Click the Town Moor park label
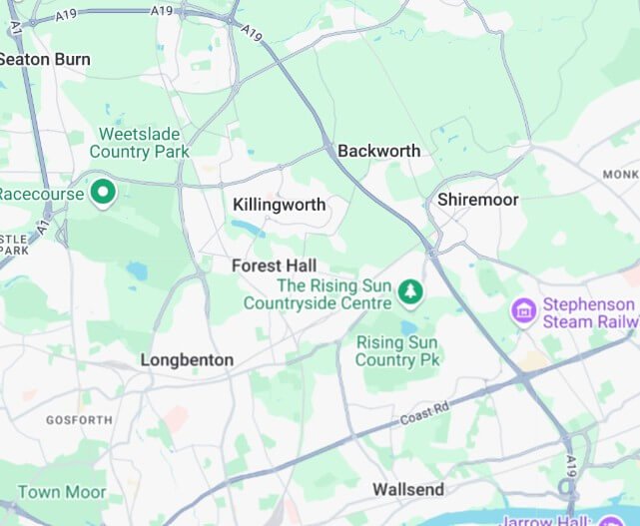 pyautogui.click(x=62, y=492)
